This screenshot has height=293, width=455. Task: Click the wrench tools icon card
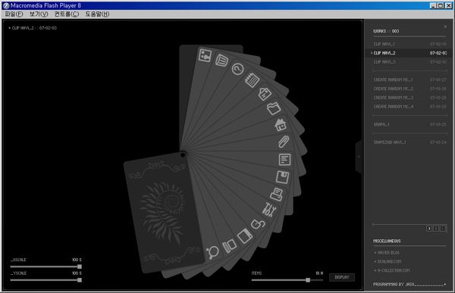coord(269,210)
